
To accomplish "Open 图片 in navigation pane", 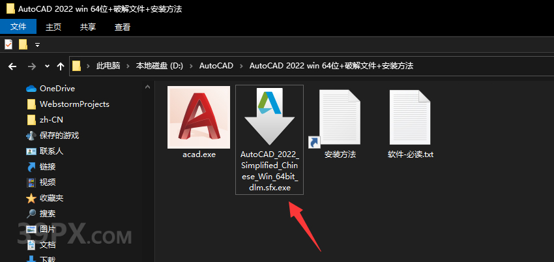I will (x=48, y=229).
